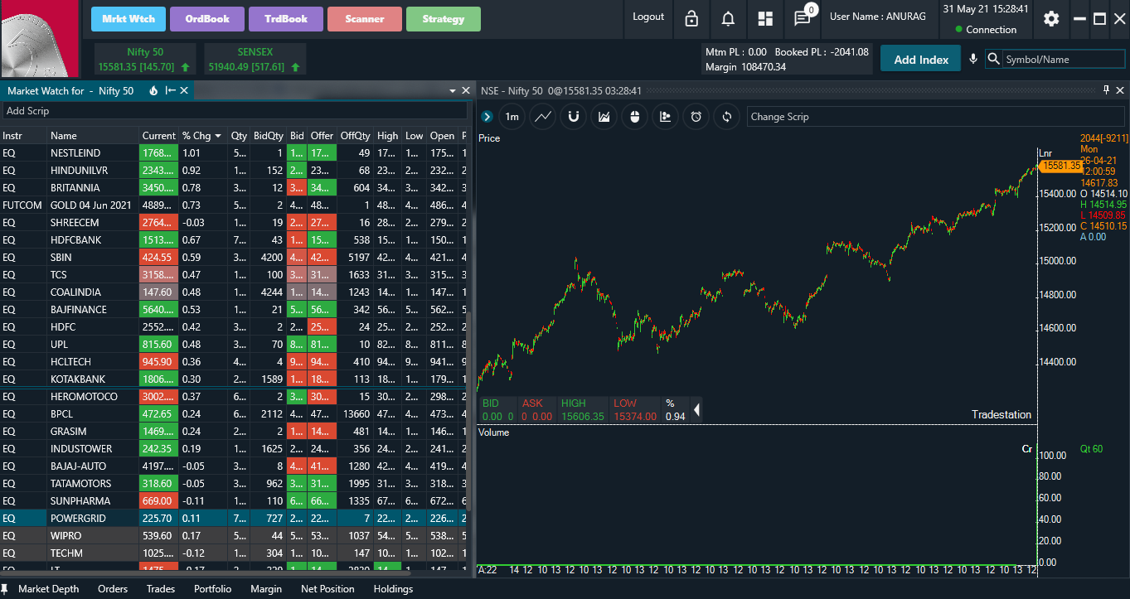
Task: Click the 15581.35 price marker on chart
Action: click(1060, 166)
